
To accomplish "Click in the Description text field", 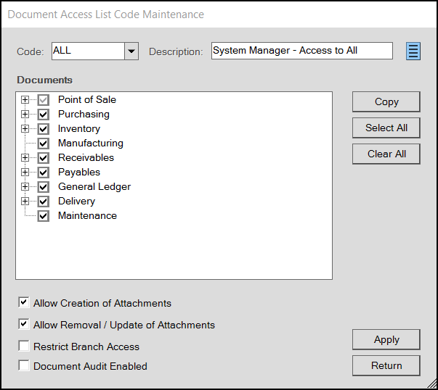I will pos(301,51).
